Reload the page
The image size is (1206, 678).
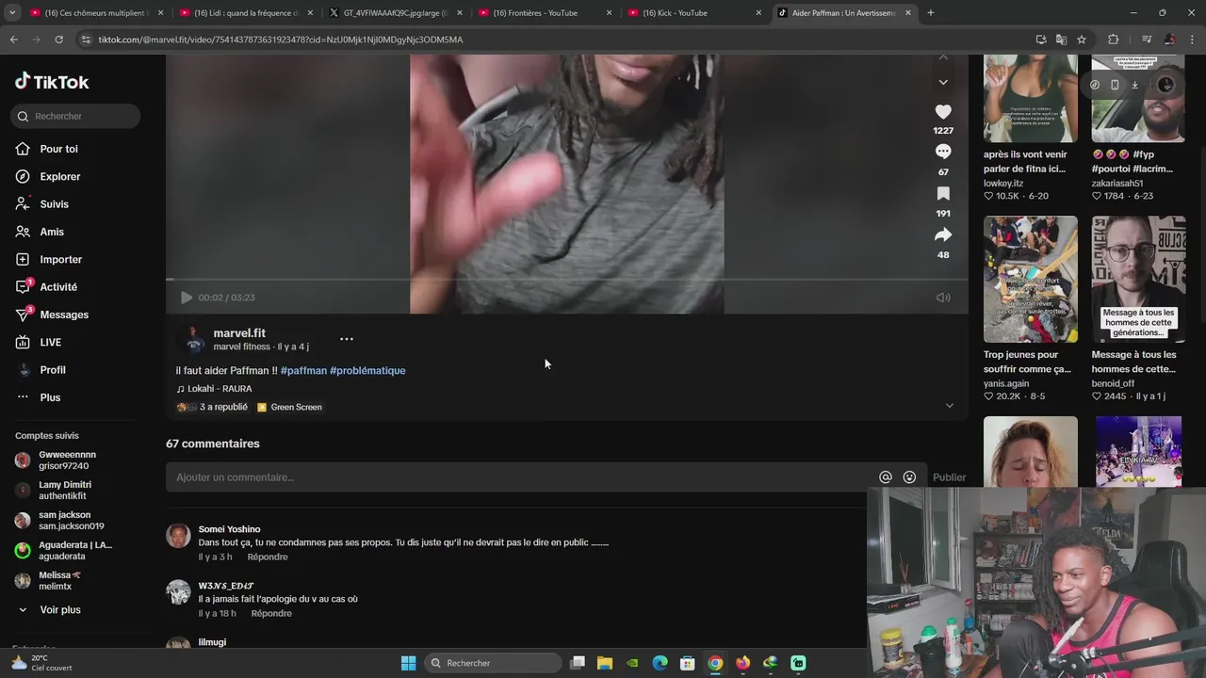coord(58,40)
